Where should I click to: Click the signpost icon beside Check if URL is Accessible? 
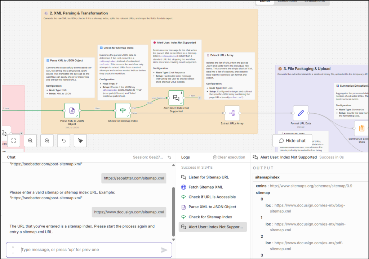click(183, 197)
